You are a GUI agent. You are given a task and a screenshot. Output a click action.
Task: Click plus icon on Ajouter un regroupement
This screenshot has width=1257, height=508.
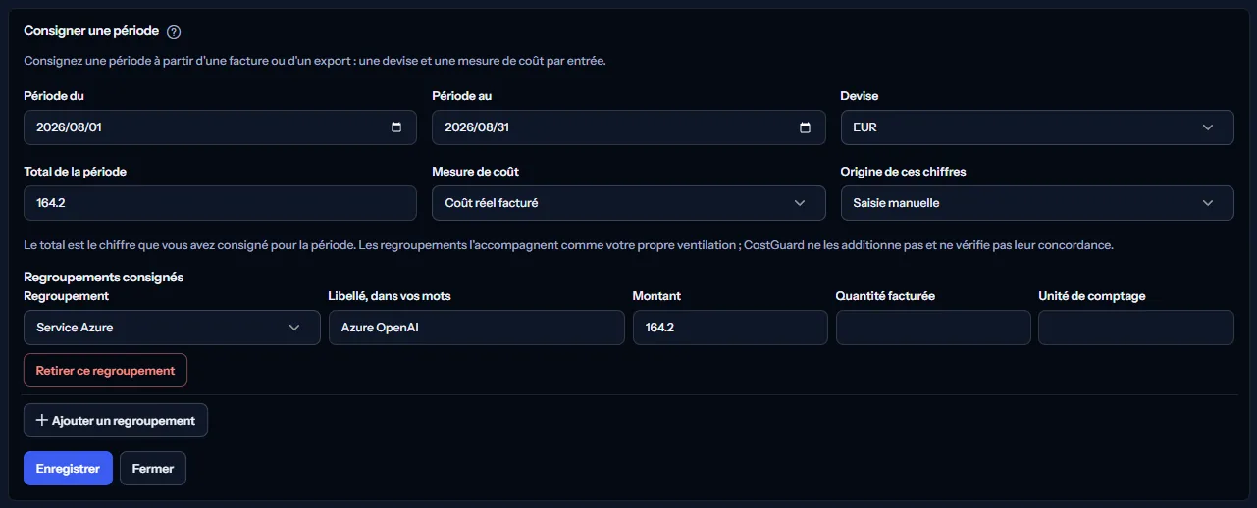pyautogui.click(x=42, y=420)
